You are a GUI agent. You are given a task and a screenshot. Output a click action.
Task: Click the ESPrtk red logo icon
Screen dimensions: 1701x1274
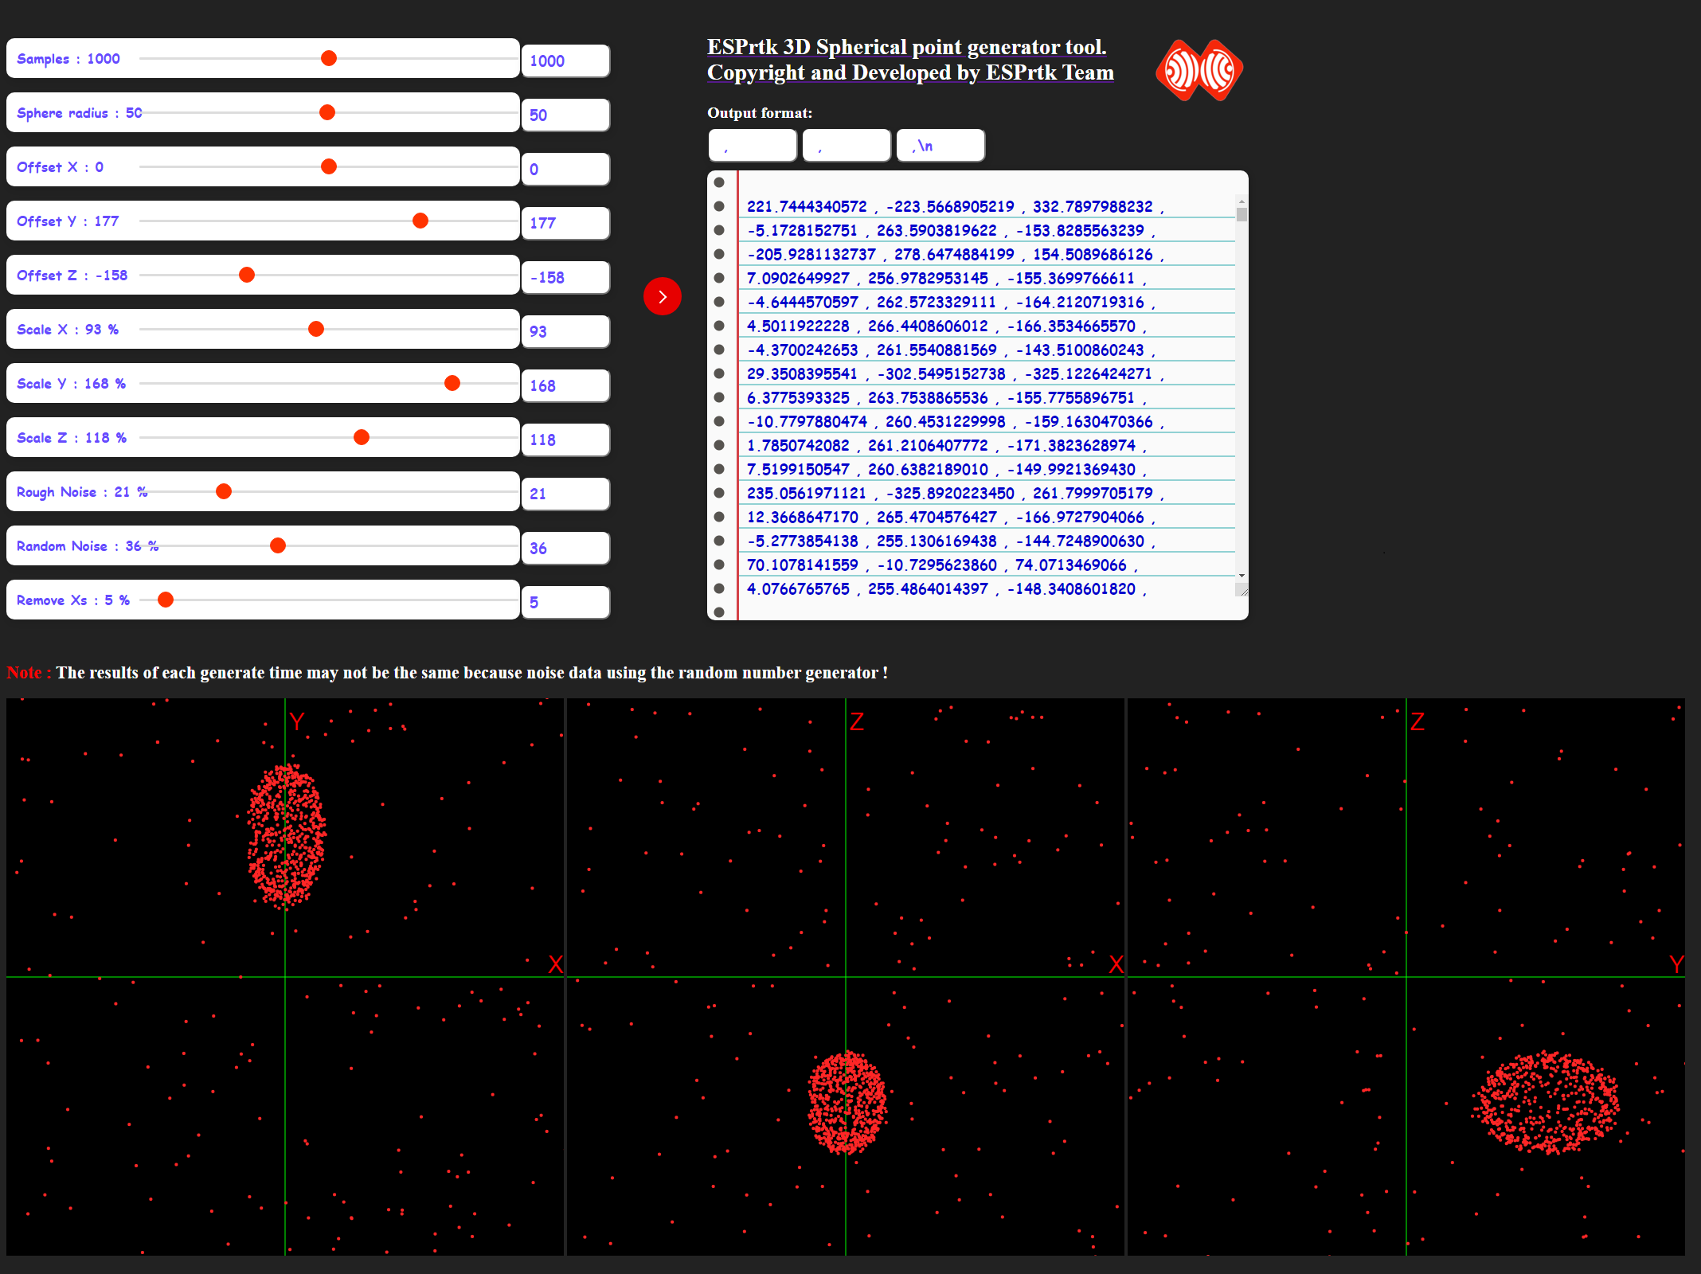pos(1199,70)
